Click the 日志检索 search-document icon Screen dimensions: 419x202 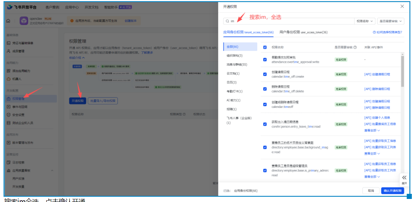[9, 163]
